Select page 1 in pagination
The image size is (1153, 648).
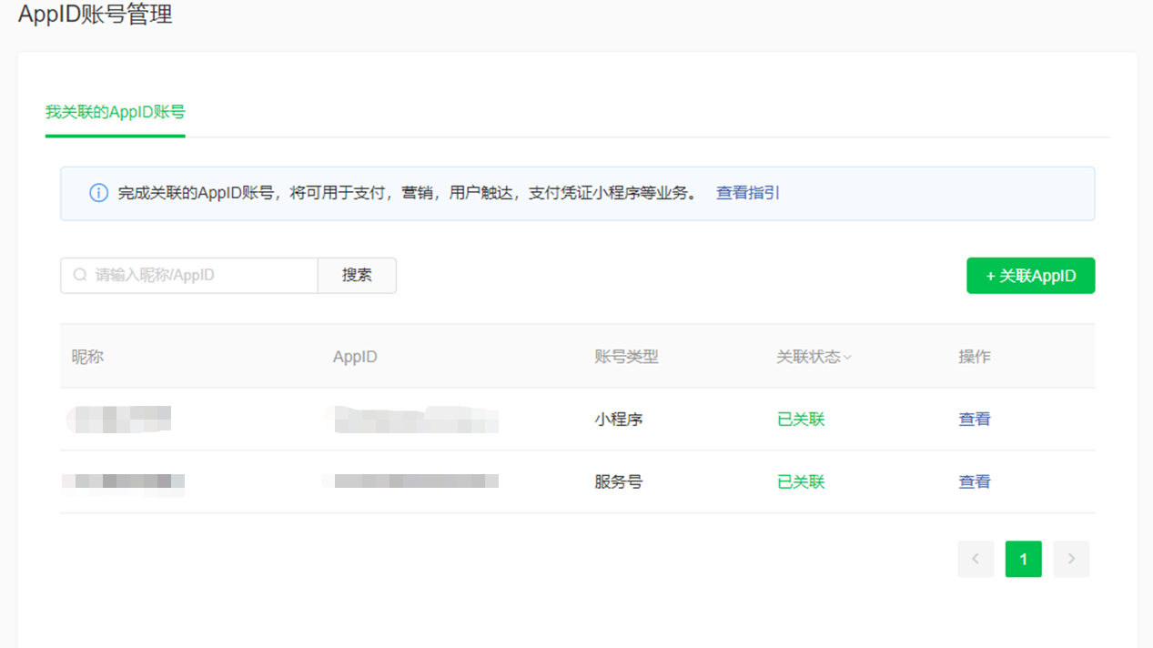1024,559
